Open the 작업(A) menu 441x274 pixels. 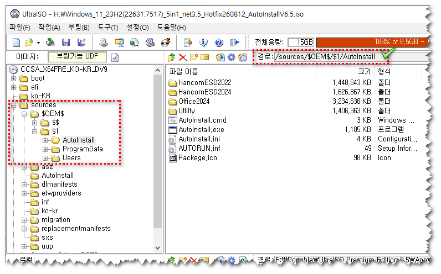tap(49, 28)
